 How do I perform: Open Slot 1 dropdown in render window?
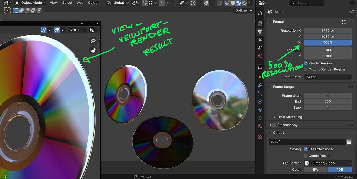[x=77, y=30]
